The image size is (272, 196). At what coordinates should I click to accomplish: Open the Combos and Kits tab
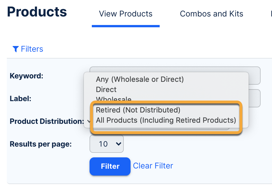coord(211,14)
